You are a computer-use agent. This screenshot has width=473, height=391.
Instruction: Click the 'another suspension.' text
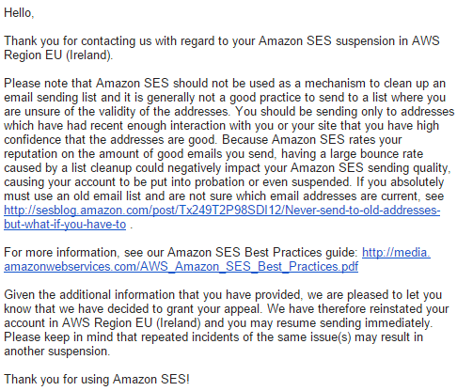pos(57,352)
